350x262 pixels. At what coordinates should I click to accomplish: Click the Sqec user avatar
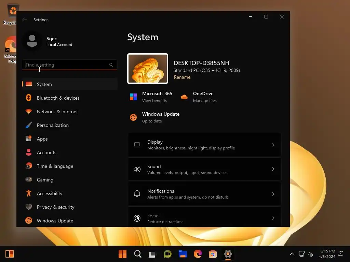click(x=32, y=41)
